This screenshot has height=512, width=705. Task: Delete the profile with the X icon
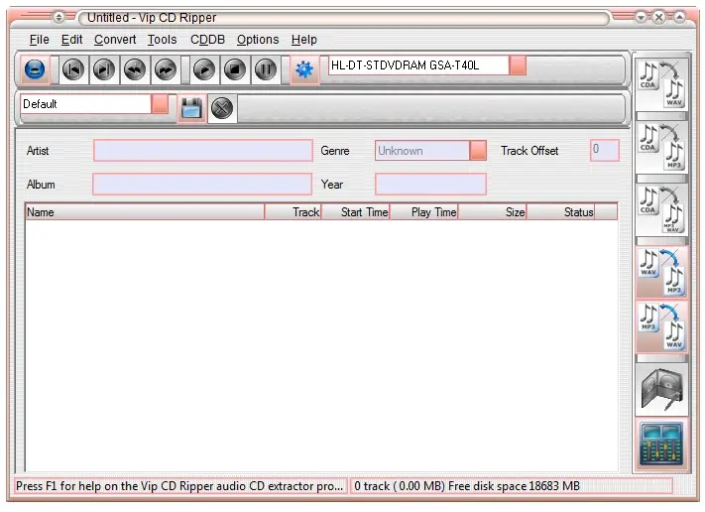click(x=222, y=108)
